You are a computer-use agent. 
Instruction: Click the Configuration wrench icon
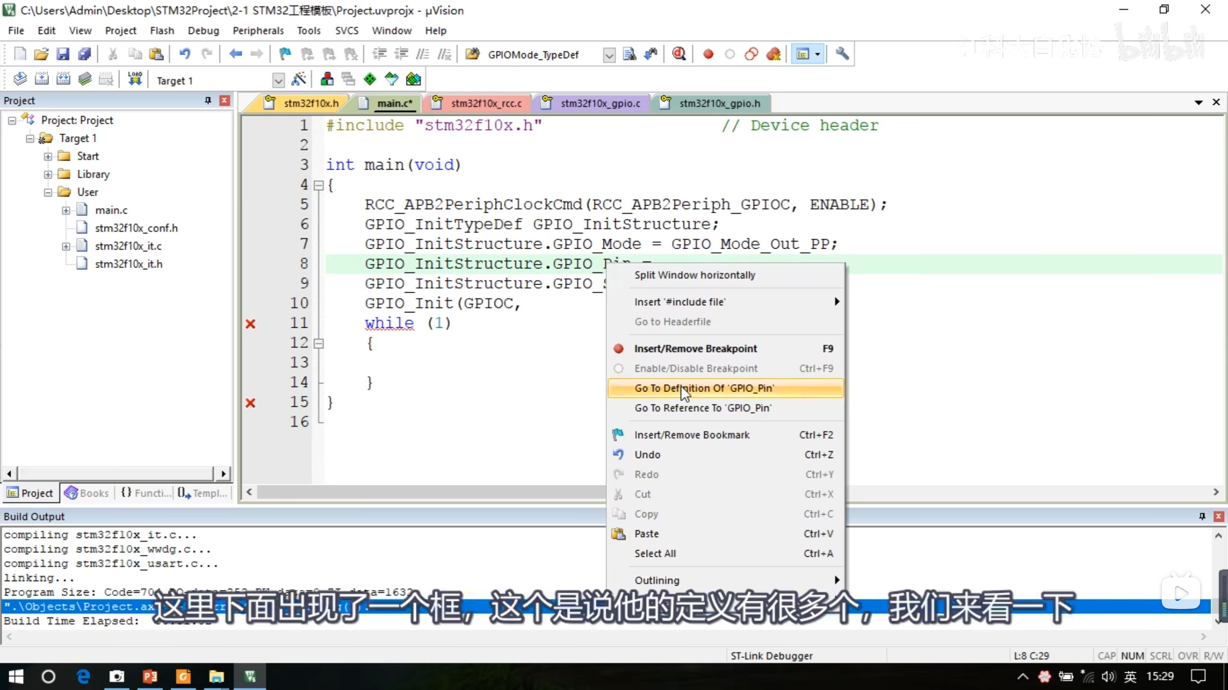pos(842,54)
